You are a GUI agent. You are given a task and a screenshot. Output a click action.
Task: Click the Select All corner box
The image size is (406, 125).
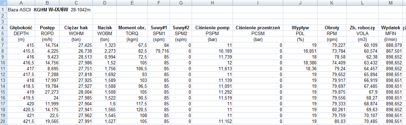tap(3, 3)
